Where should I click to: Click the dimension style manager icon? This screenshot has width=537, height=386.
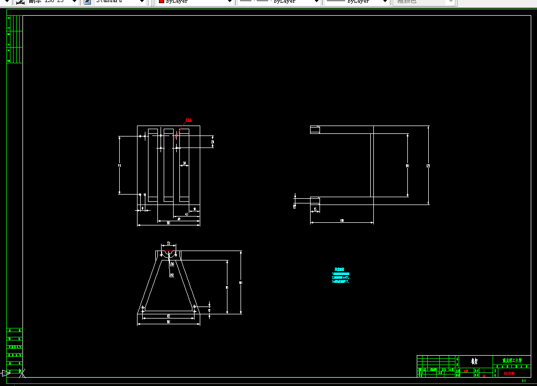[x=20, y=2]
